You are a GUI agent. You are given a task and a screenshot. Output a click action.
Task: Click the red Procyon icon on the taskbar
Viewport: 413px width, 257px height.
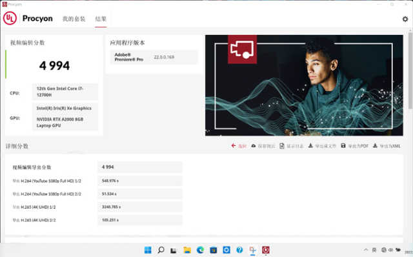(x=265, y=250)
